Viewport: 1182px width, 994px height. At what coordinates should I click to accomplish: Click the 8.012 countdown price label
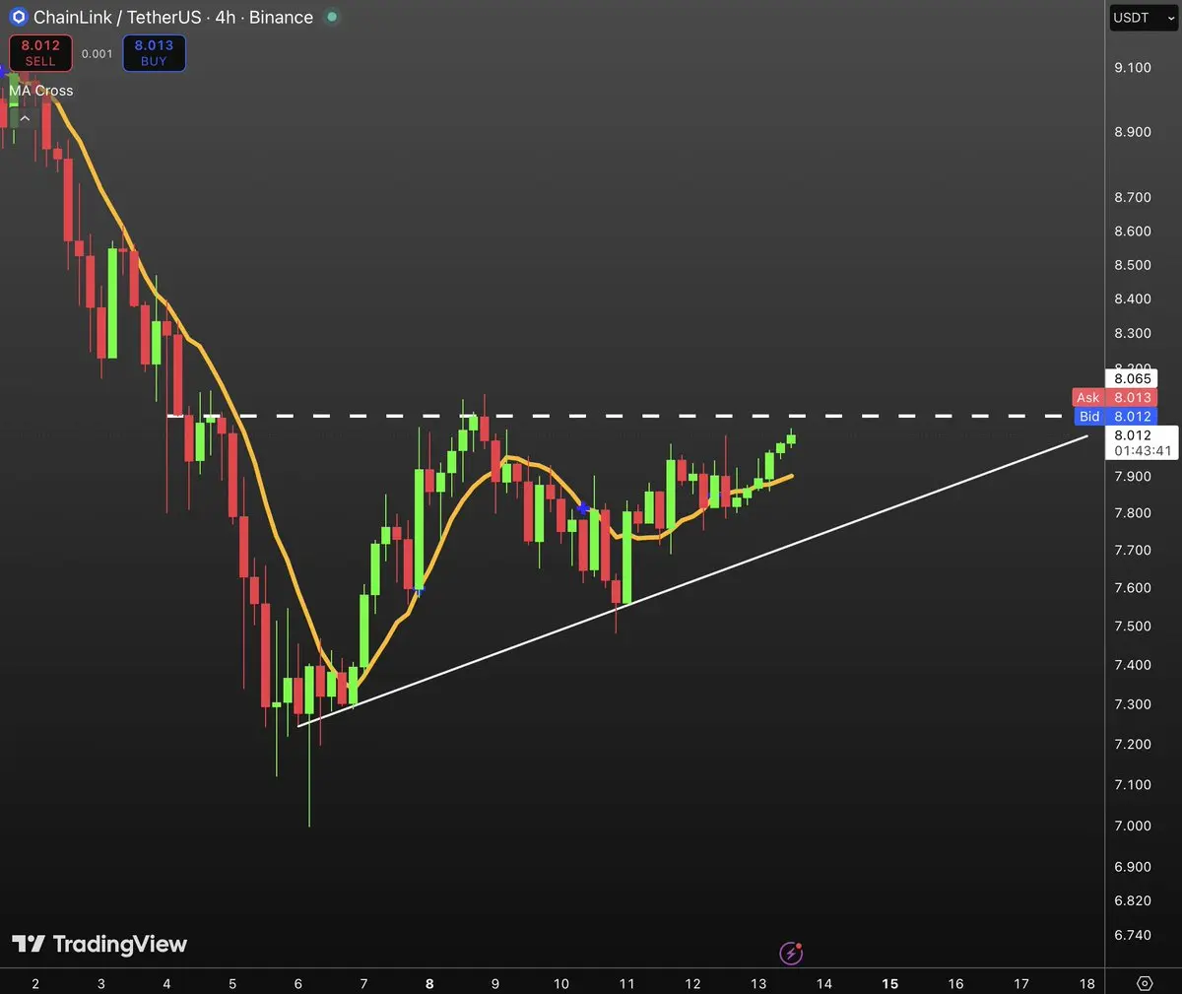[x=1143, y=442]
